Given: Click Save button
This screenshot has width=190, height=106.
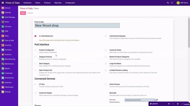Looking at the screenshot, I should tap(23, 13).
